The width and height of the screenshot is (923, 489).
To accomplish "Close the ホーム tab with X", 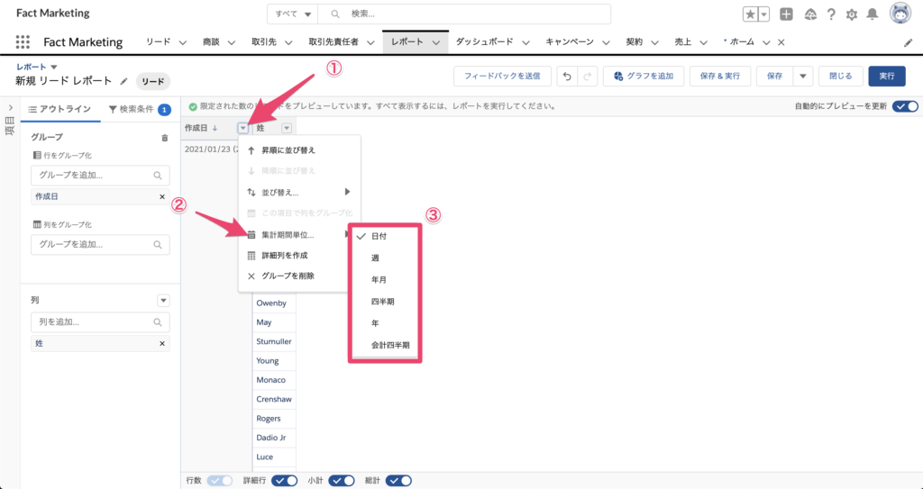I will [x=781, y=42].
